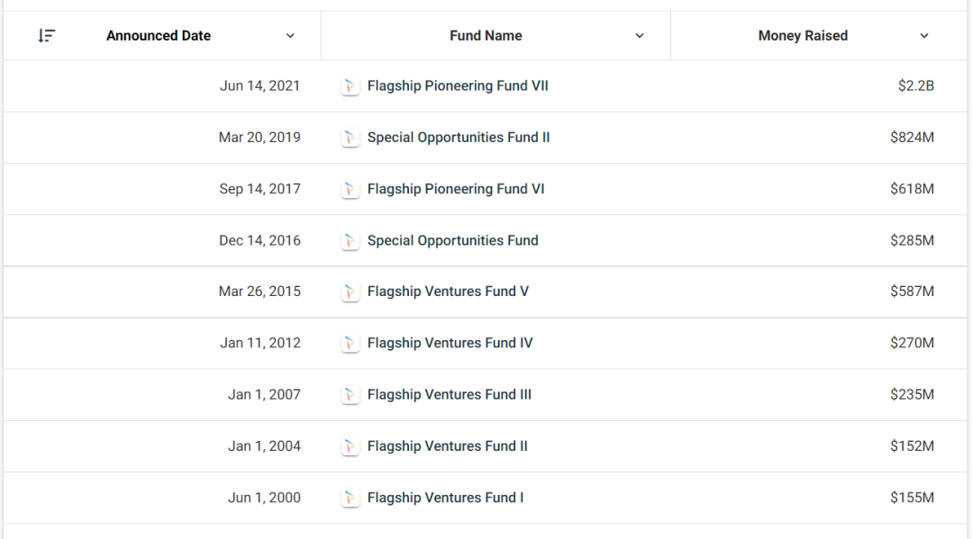Click the logo icon for Flagship Ventures Fund III
Viewport: 973px width, 539px height.
[x=350, y=395]
